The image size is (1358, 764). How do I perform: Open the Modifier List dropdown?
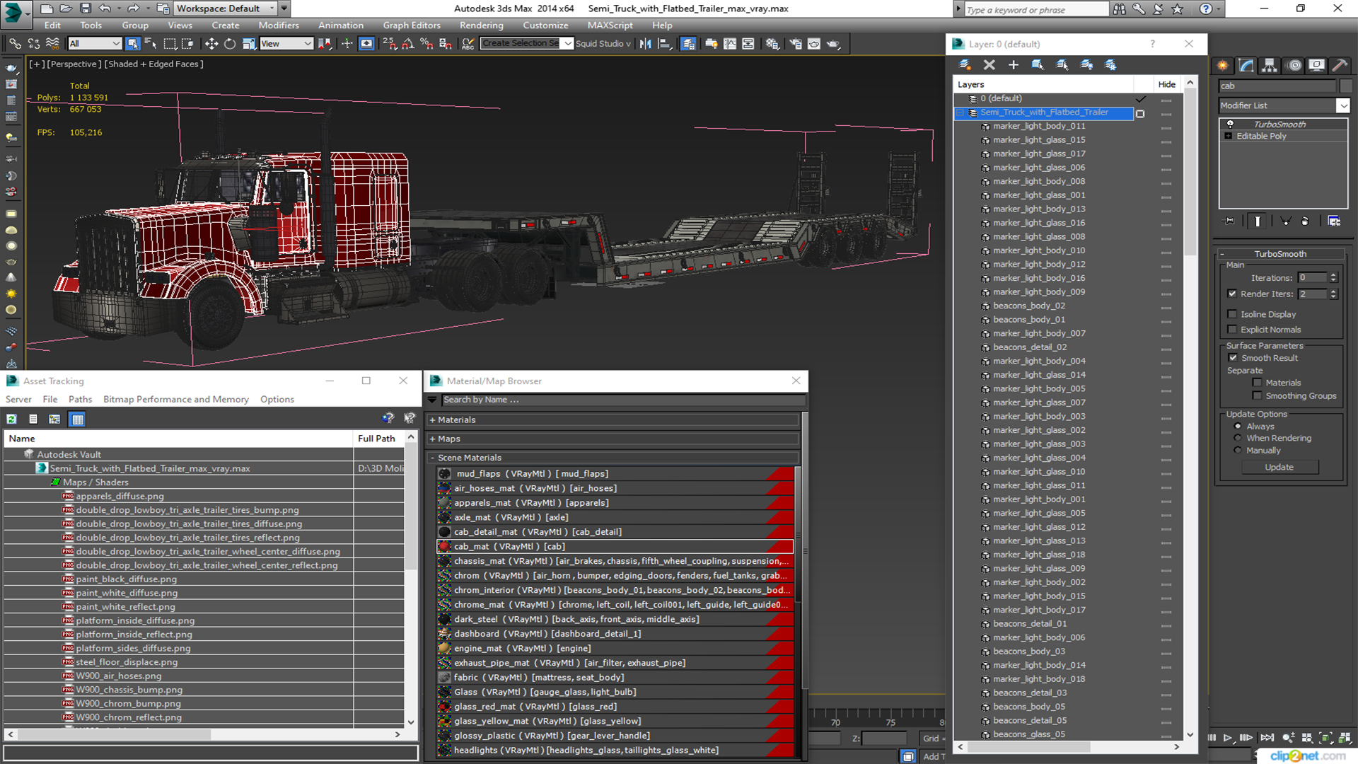1342,105
